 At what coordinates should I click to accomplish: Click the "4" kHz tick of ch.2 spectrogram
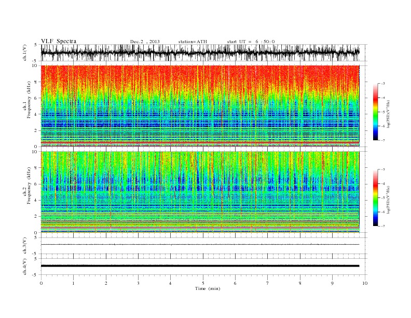tap(36, 200)
